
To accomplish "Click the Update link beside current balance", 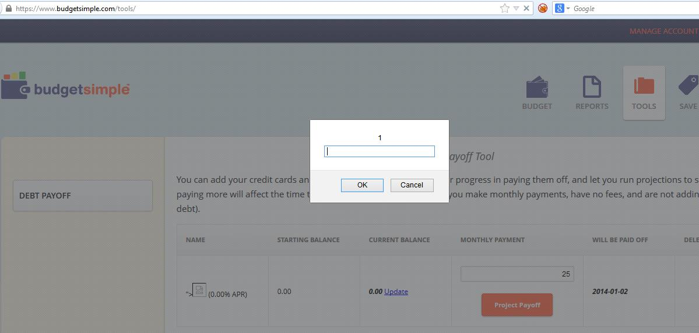I will coord(396,292).
